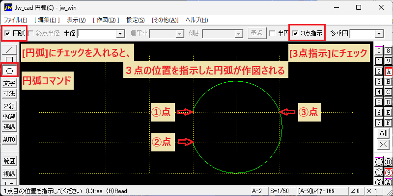Select layer 9 square button
This screenshot has height=196, width=393.
[388, 61]
